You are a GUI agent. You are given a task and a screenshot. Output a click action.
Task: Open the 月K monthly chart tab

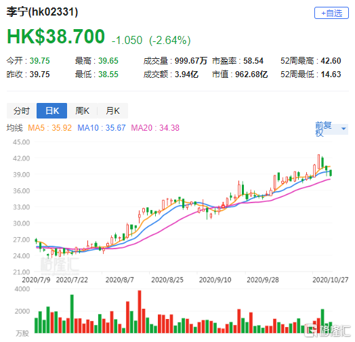(x=112, y=110)
